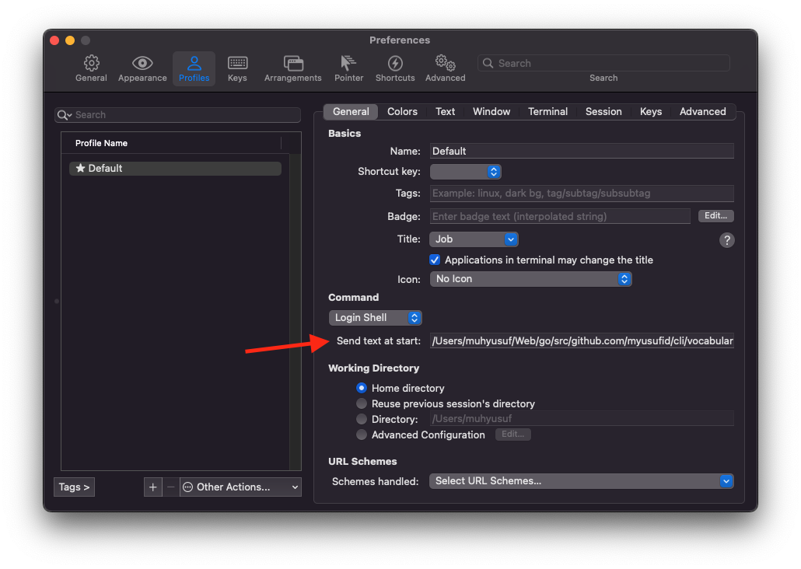Screen dimensions: 801x569
Task: Open the Login Shell command dropdown
Action: click(376, 317)
